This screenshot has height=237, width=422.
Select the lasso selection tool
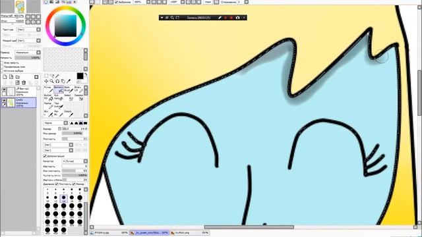point(51,76)
